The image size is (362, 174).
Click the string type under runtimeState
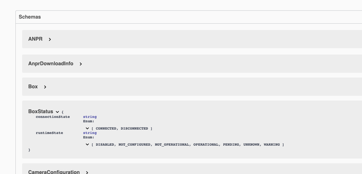pos(90,133)
